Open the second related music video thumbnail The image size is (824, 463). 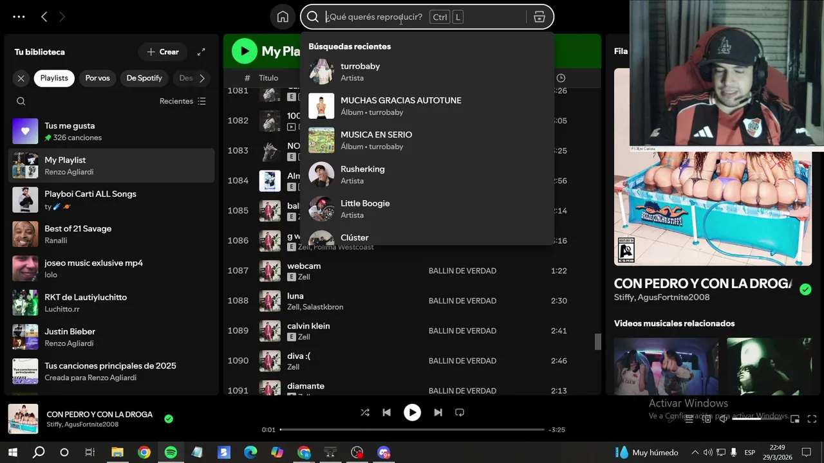[769, 367]
